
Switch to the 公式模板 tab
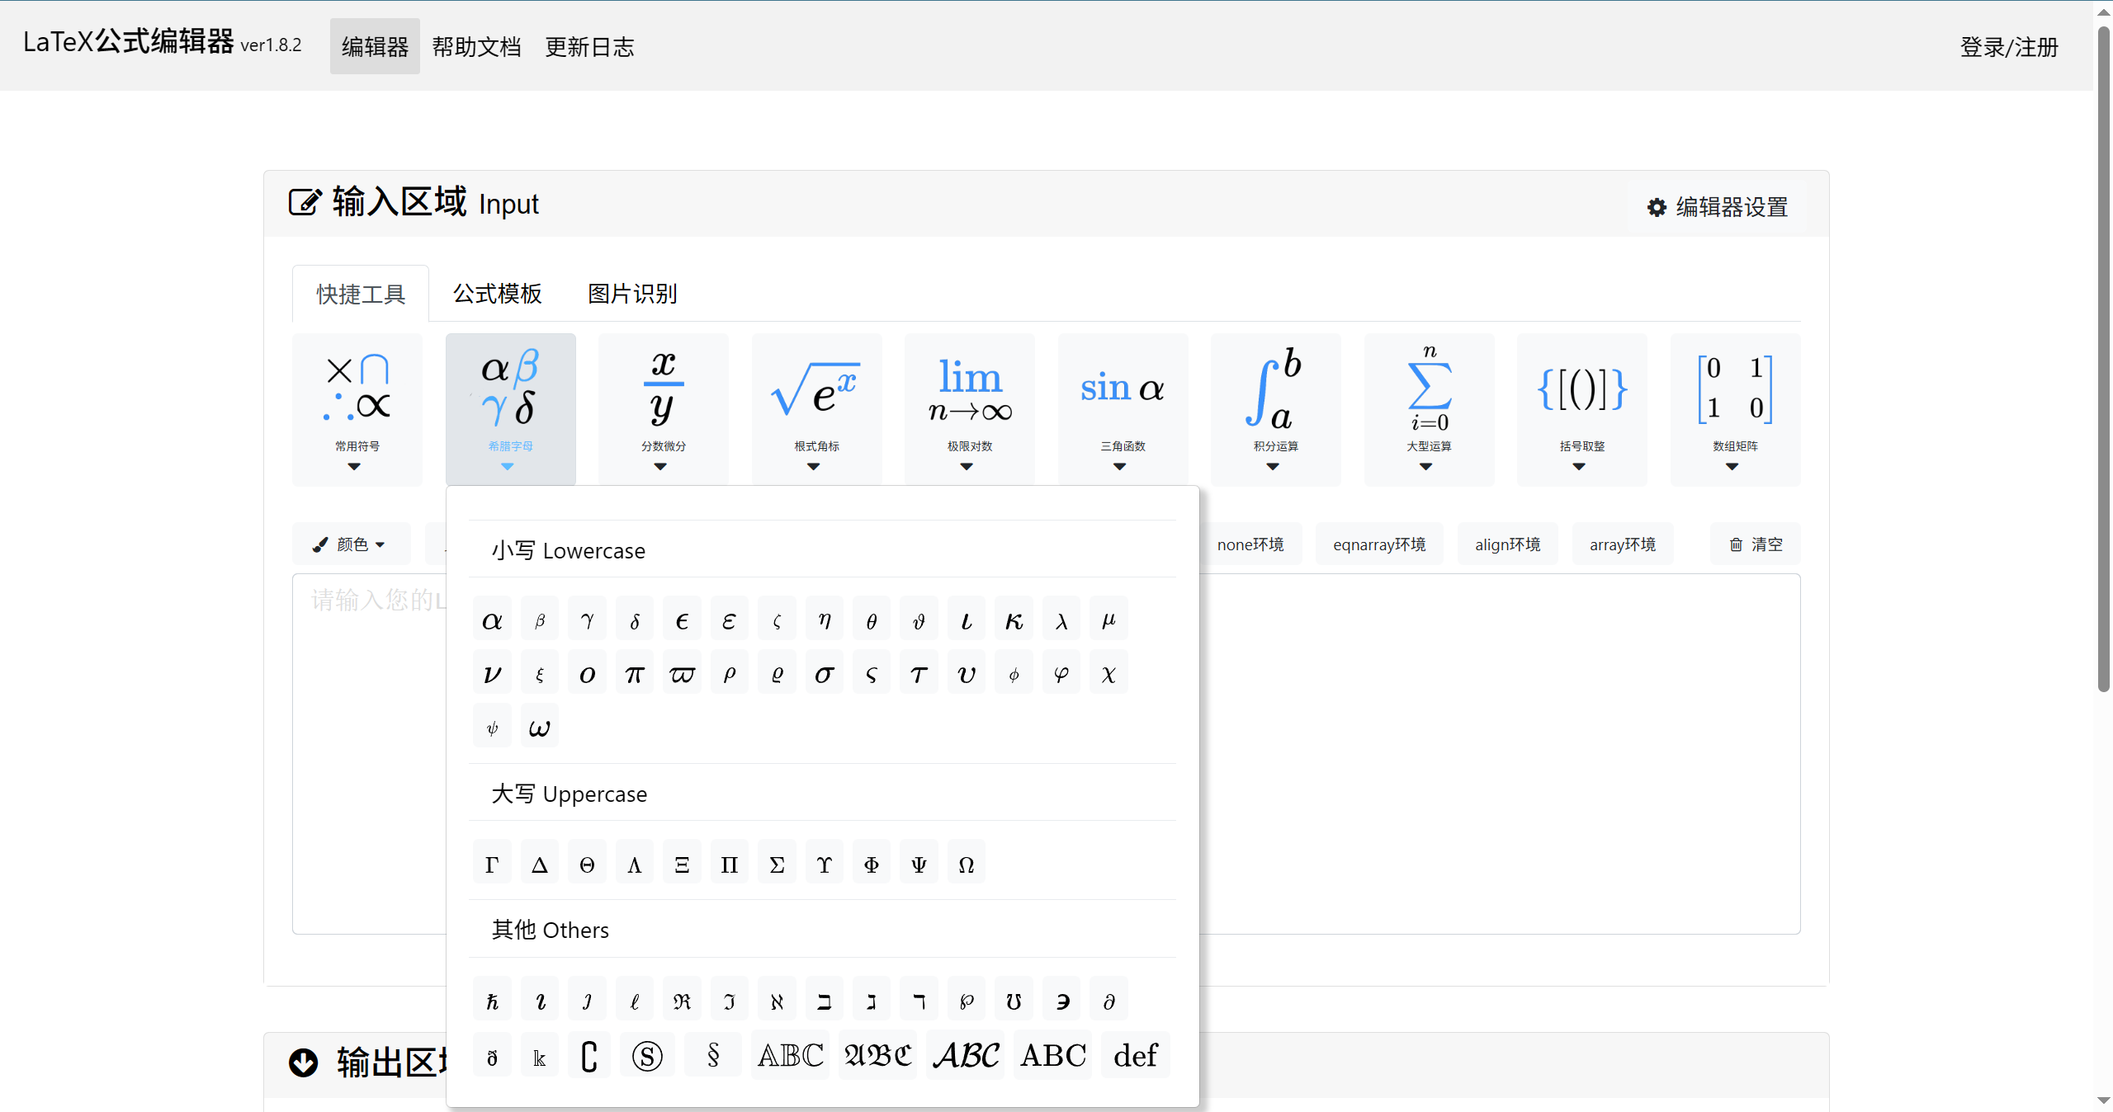pyautogui.click(x=497, y=294)
